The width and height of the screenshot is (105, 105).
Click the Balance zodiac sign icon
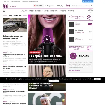pos(73,56)
